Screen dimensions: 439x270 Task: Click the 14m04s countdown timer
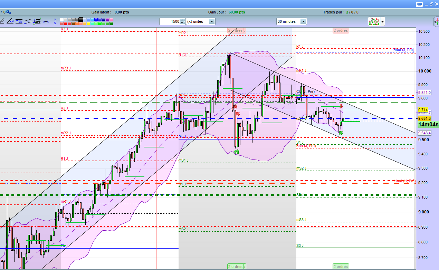[x=428, y=124]
